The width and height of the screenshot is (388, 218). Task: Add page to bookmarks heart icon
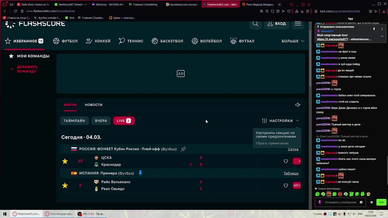coord(289,11)
